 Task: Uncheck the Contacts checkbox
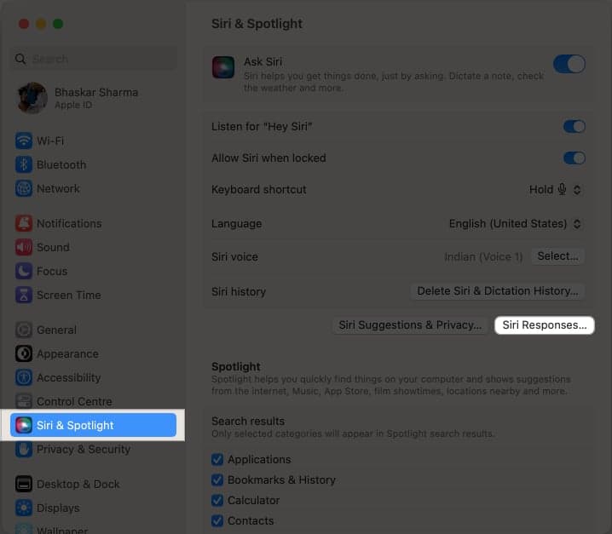[217, 520]
